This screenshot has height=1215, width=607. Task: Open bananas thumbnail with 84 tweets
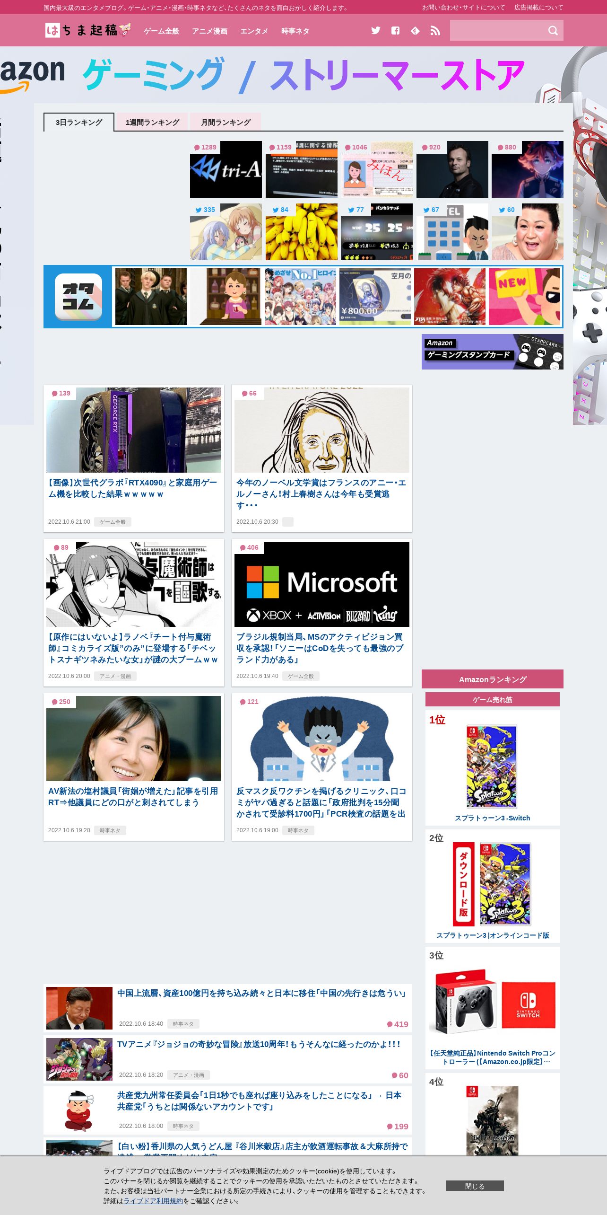point(302,232)
